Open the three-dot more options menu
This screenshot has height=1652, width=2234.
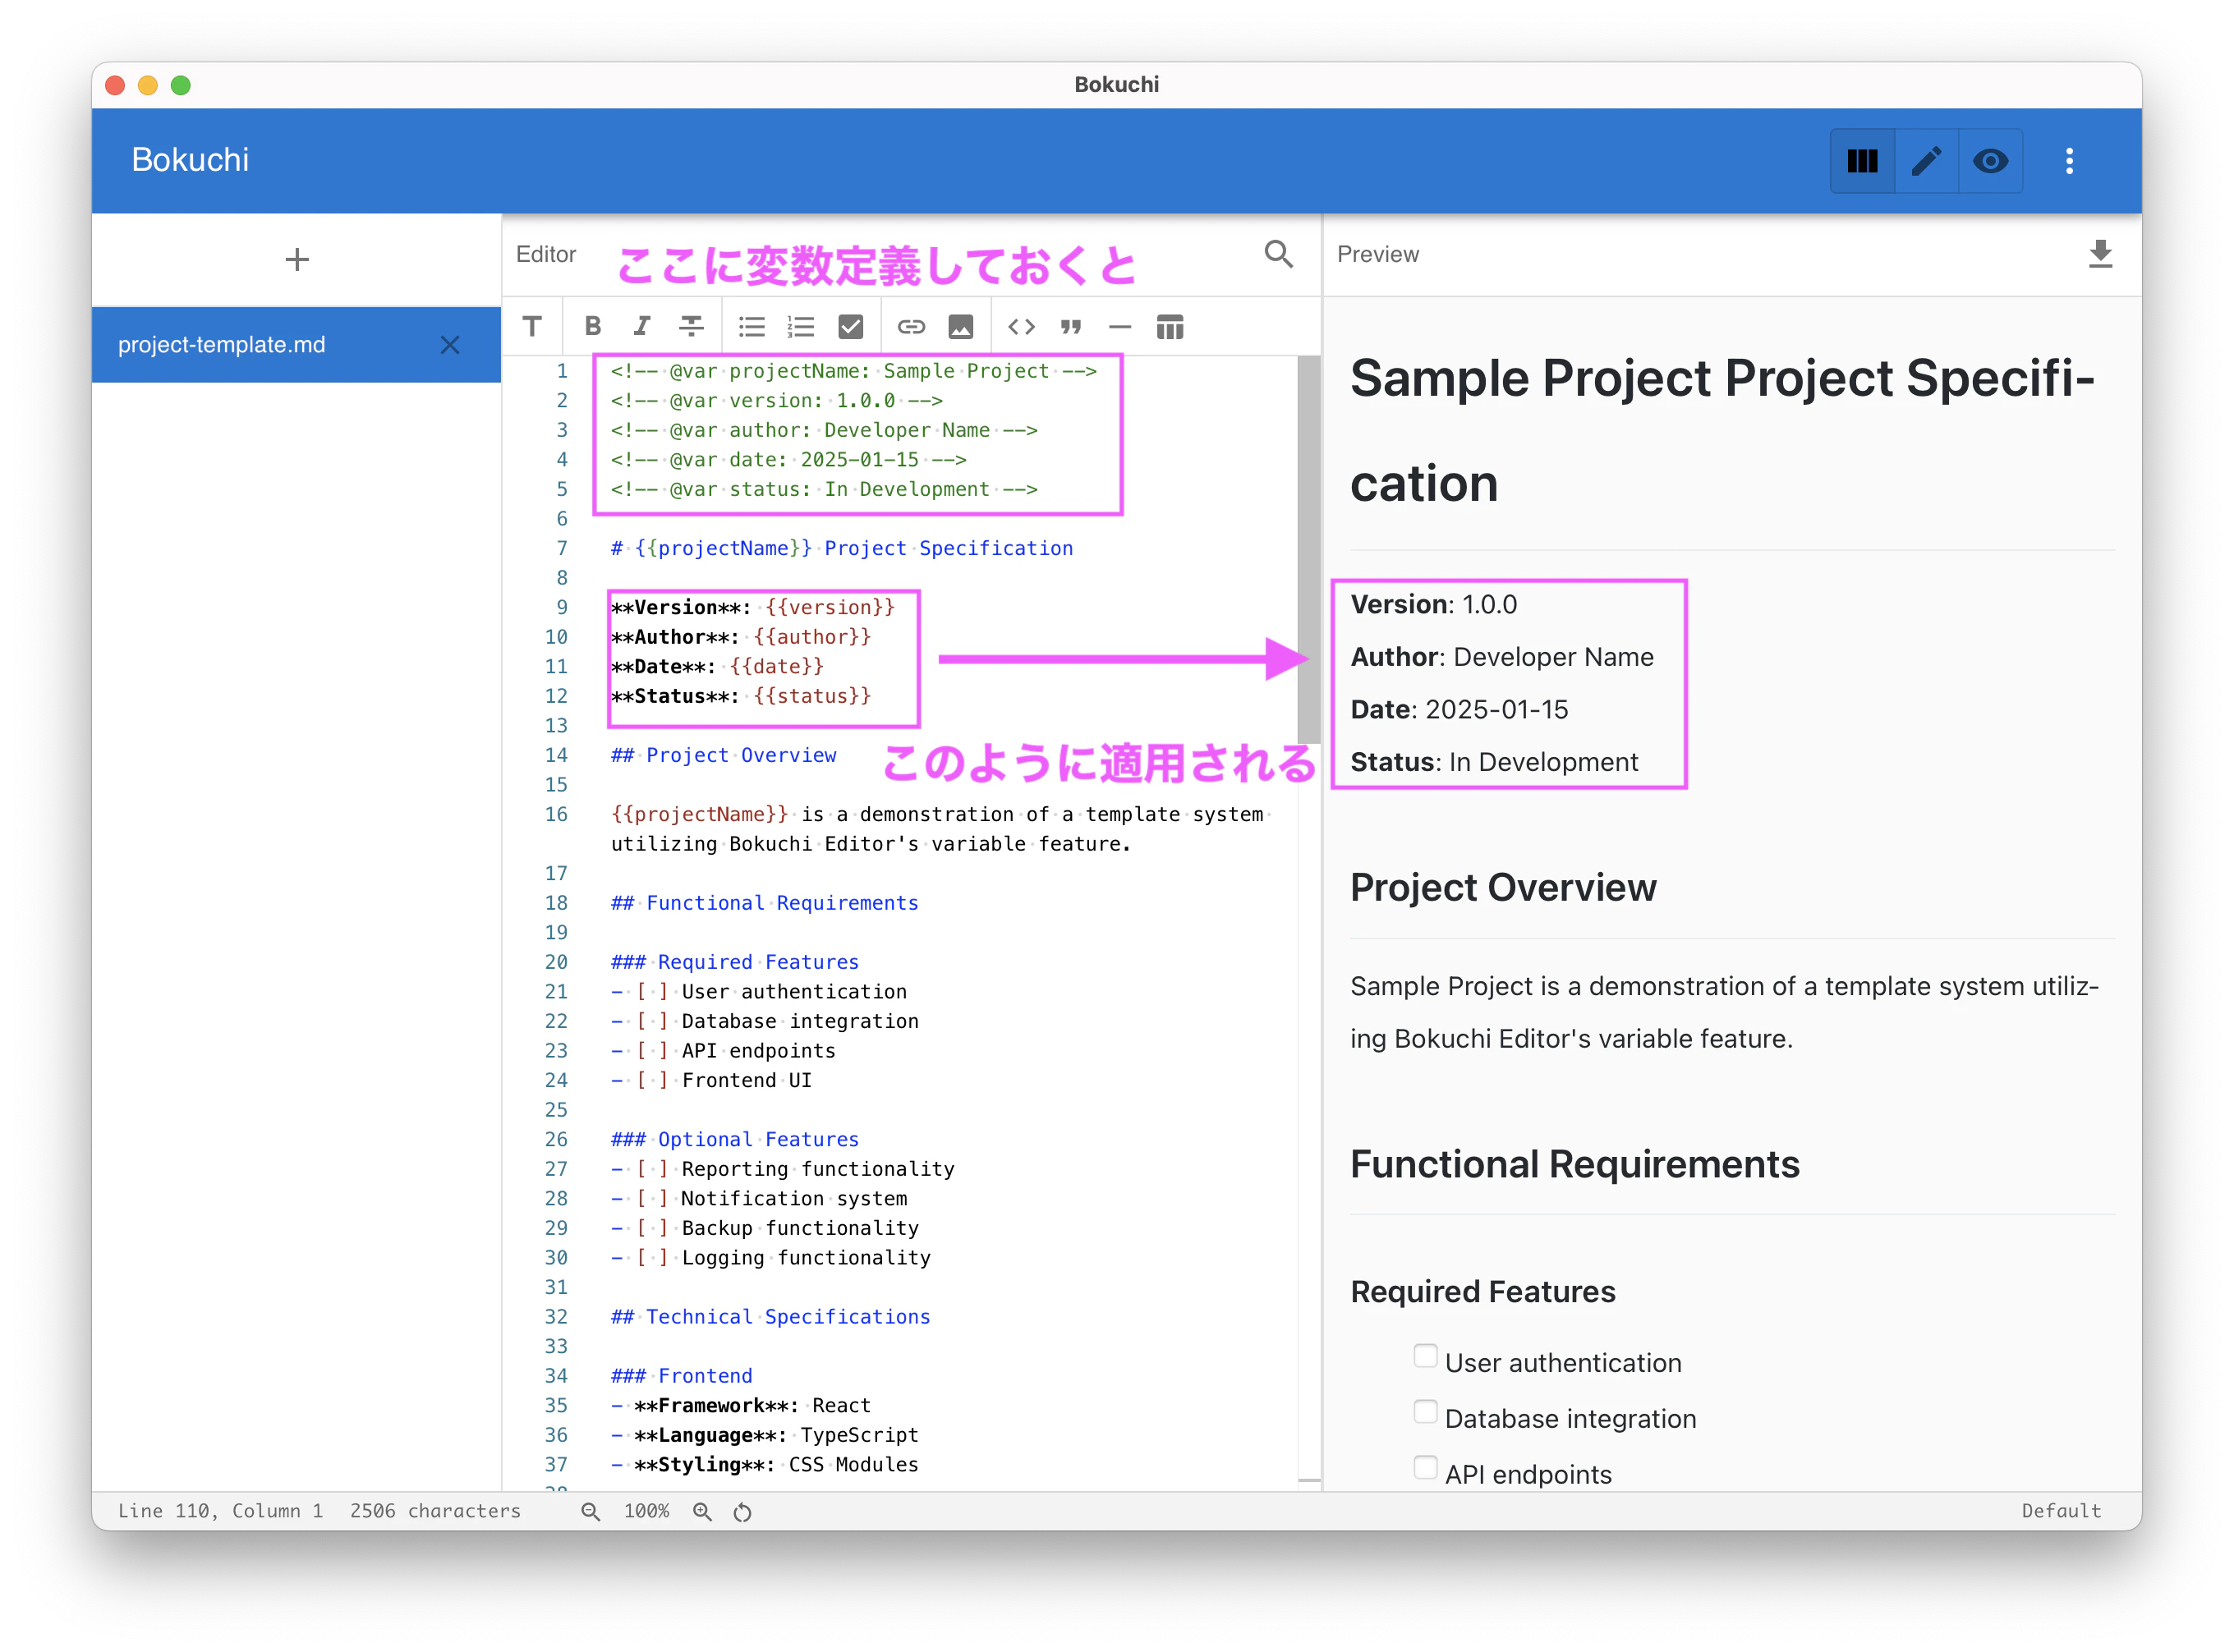tap(2069, 161)
